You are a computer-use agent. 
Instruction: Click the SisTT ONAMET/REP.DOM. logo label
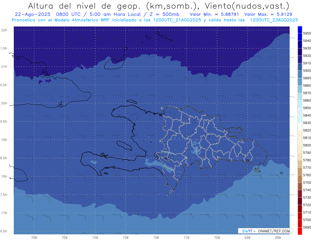(x=265, y=231)
